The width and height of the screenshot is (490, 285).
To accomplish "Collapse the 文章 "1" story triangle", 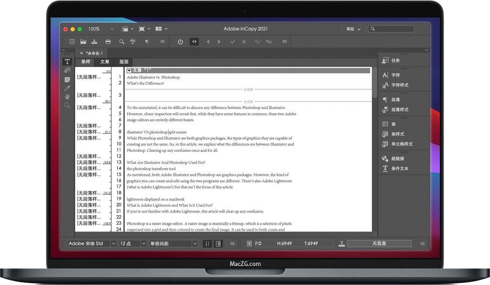I will point(129,71).
